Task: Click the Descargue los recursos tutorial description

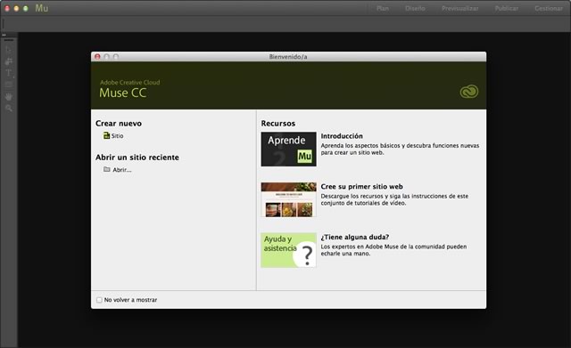Action: click(x=394, y=199)
